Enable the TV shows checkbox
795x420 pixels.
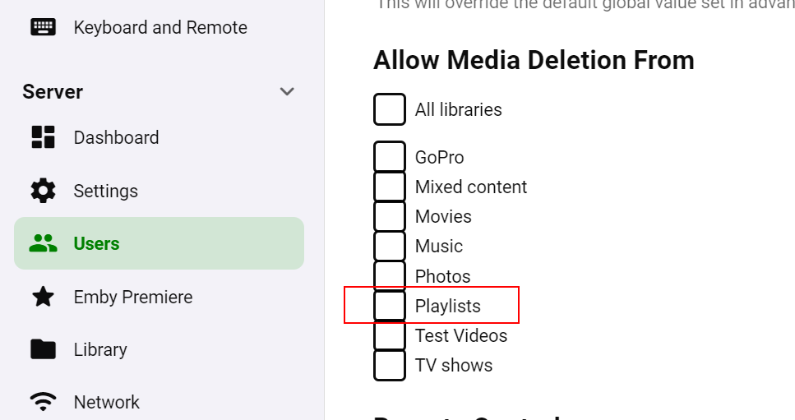390,365
